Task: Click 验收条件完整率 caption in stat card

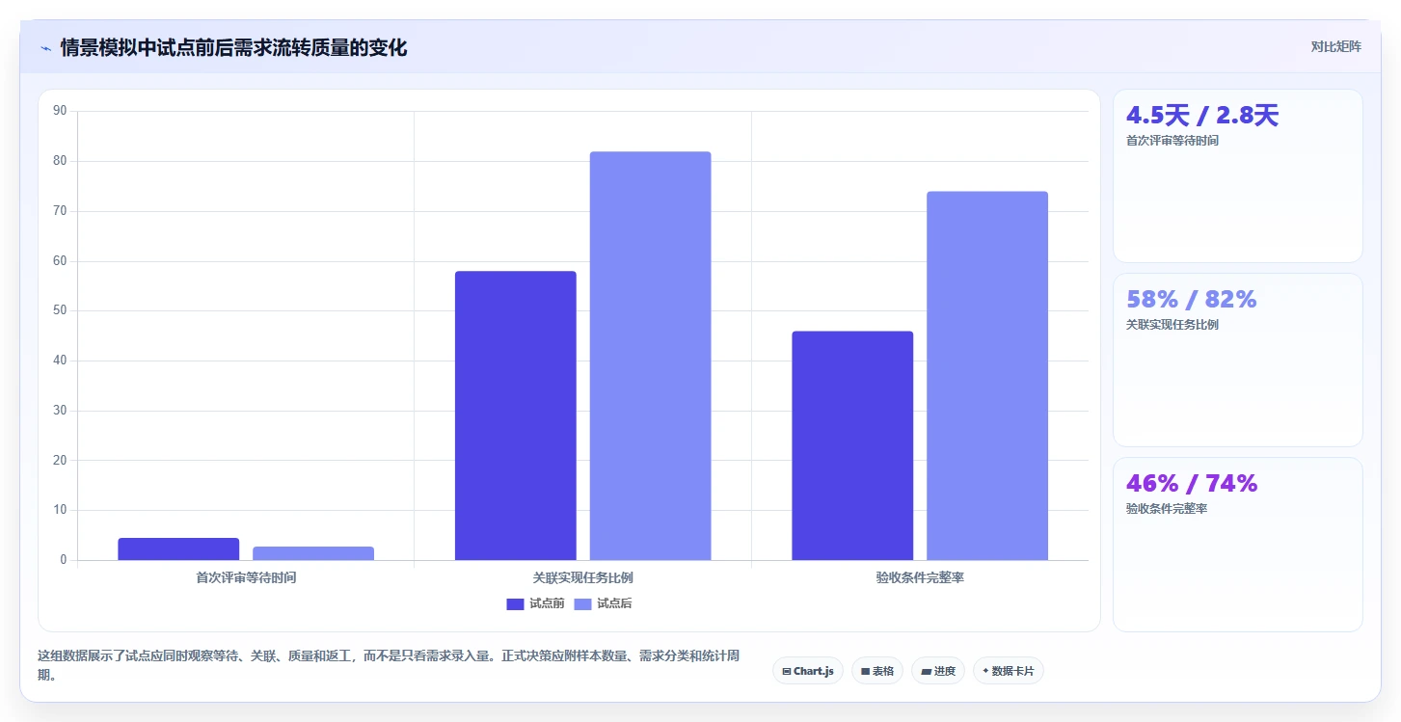Action: 1167,509
